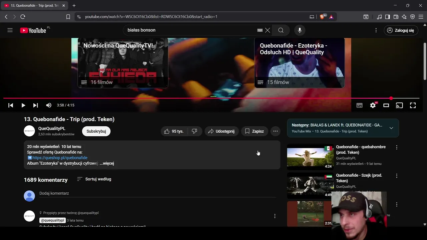This screenshot has height=240, width=427.
Task: Open the QueQualityPL channel avatar
Action: pos(29,131)
